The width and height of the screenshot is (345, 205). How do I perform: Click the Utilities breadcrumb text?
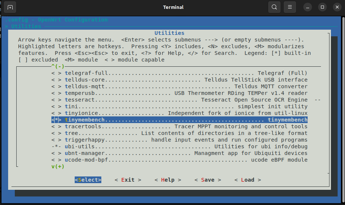click(x=26, y=26)
